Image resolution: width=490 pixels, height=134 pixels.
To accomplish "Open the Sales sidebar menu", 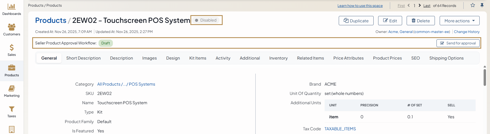I will [x=11, y=50].
